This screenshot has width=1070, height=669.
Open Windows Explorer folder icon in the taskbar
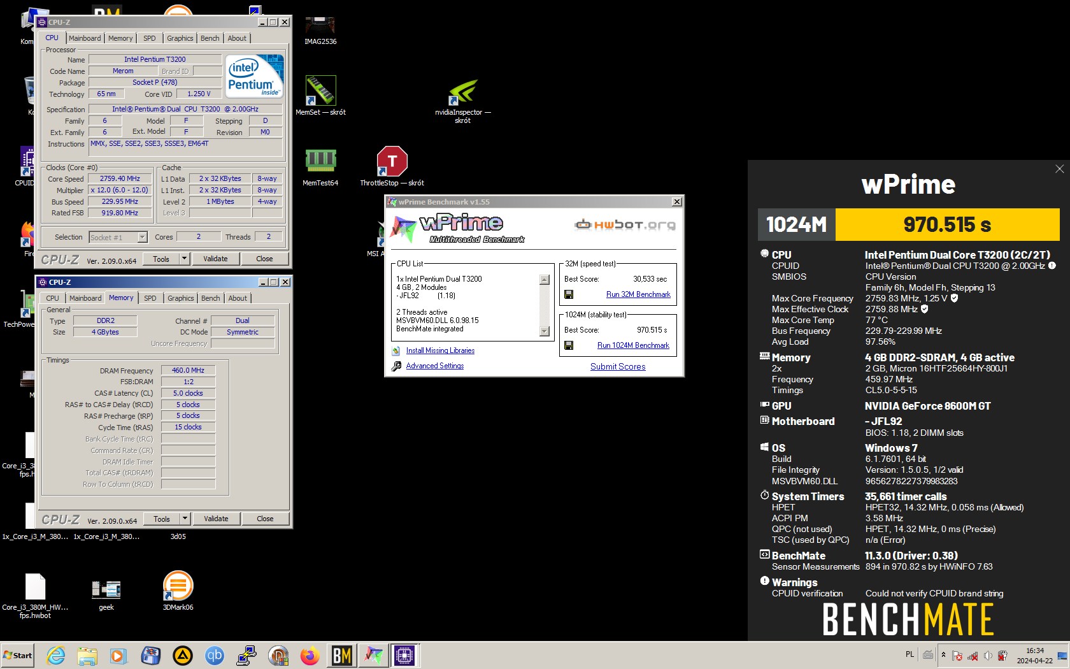(87, 655)
